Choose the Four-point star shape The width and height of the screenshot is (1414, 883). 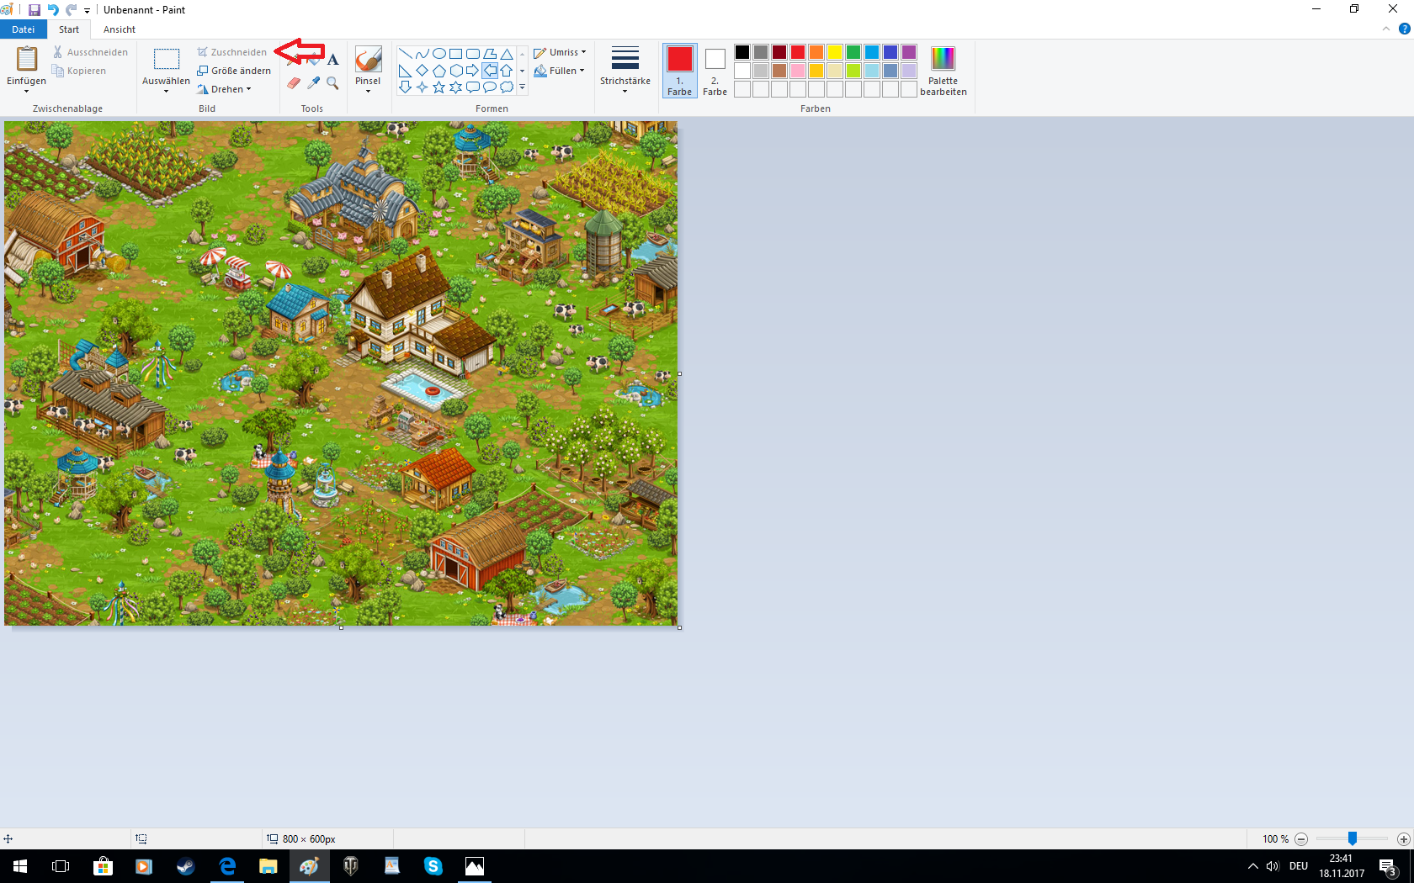(x=423, y=87)
